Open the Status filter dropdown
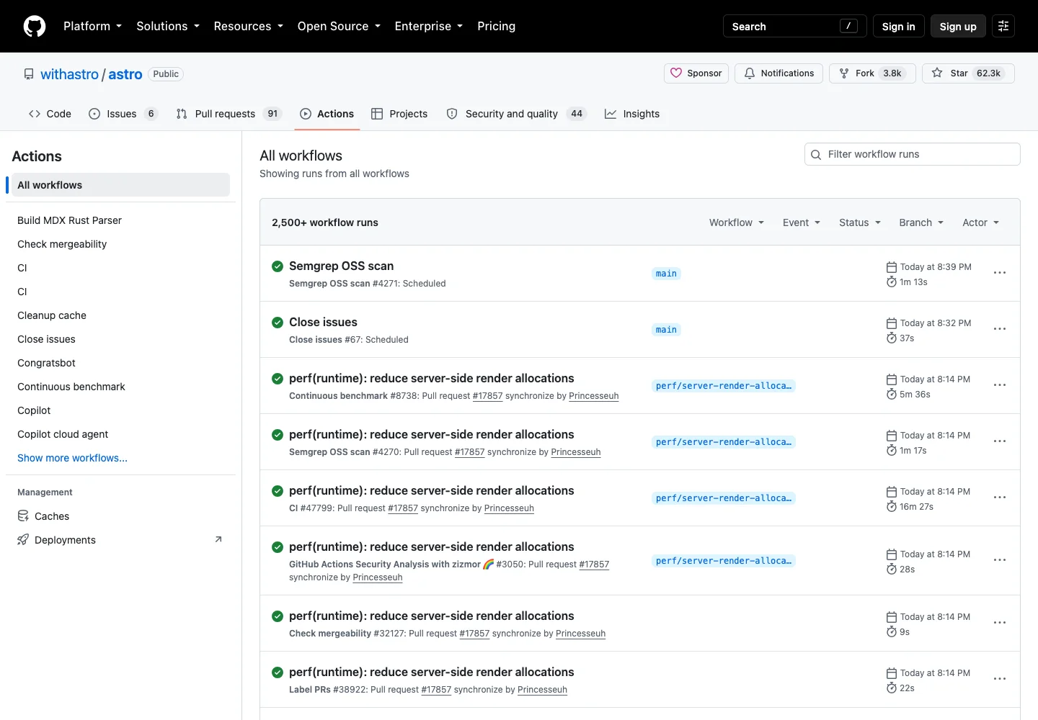1038x720 pixels. (x=860, y=222)
